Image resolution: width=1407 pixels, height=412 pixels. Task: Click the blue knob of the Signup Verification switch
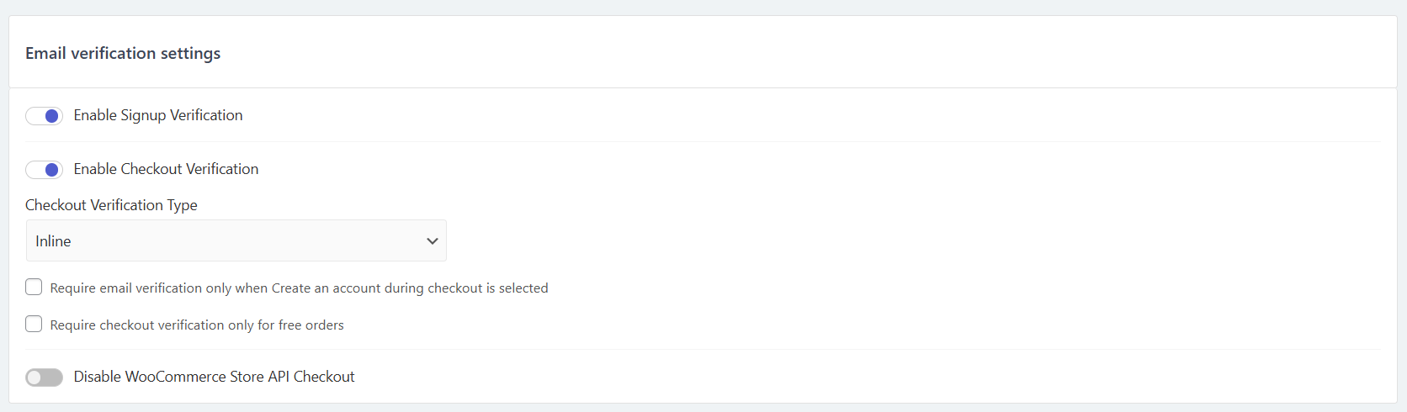pyautogui.click(x=52, y=116)
